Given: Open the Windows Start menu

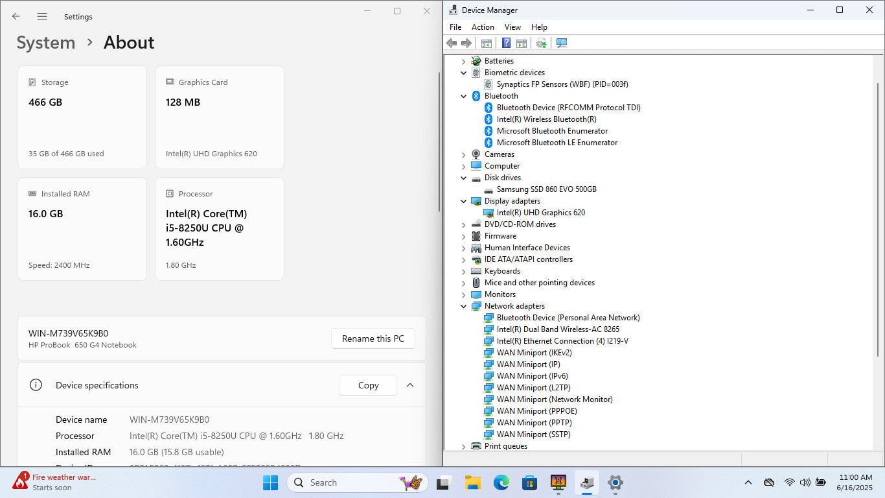Looking at the screenshot, I should coord(270,482).
